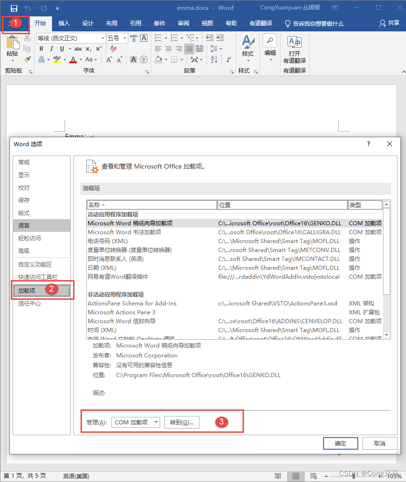Toggle Subscript x₂ formatting
Viewport: 406px width, 482px height.
(x=89, y=49)
